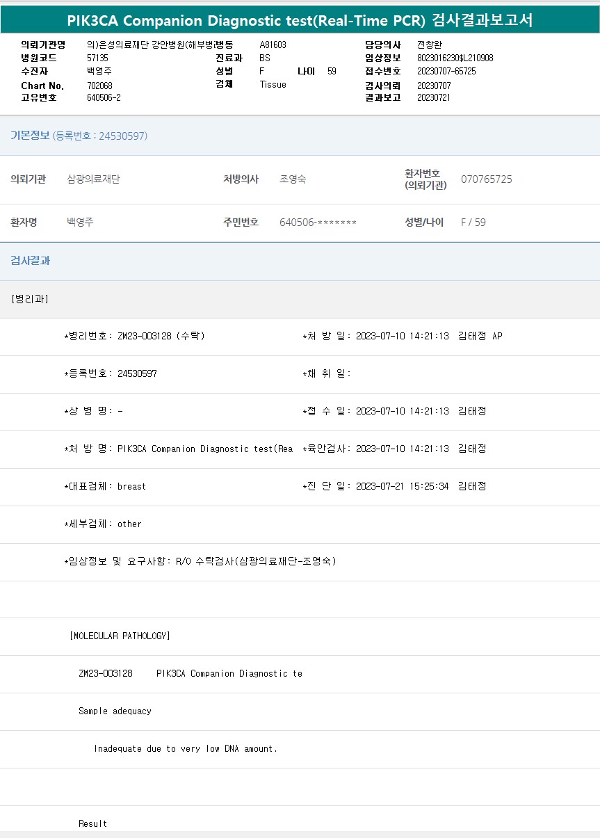
Task: Click the masked resident number 640506-*******
Action: 318,223
